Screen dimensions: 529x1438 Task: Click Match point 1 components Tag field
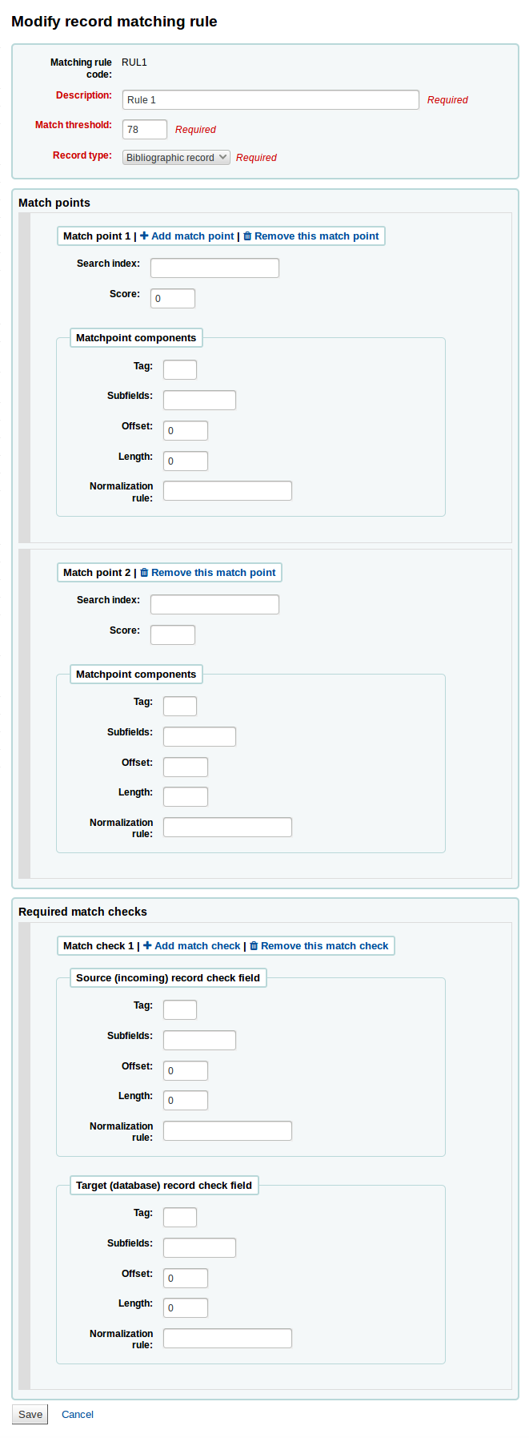tap(180, 370)
